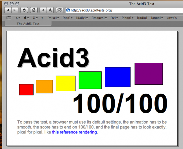Show all bookmarks with open book icon

[x=9, y=18]
